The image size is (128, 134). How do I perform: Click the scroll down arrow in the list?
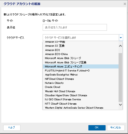coord(120,105)
